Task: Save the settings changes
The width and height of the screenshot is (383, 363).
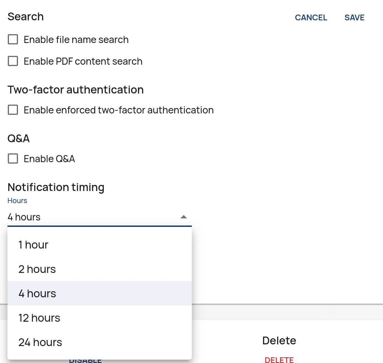Action: pos(355,17)
